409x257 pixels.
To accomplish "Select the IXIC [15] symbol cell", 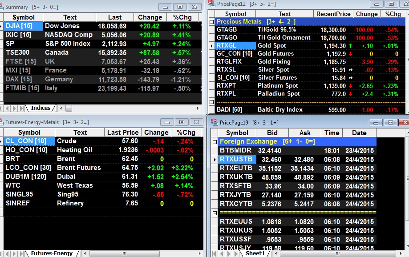I will [23, 35].
